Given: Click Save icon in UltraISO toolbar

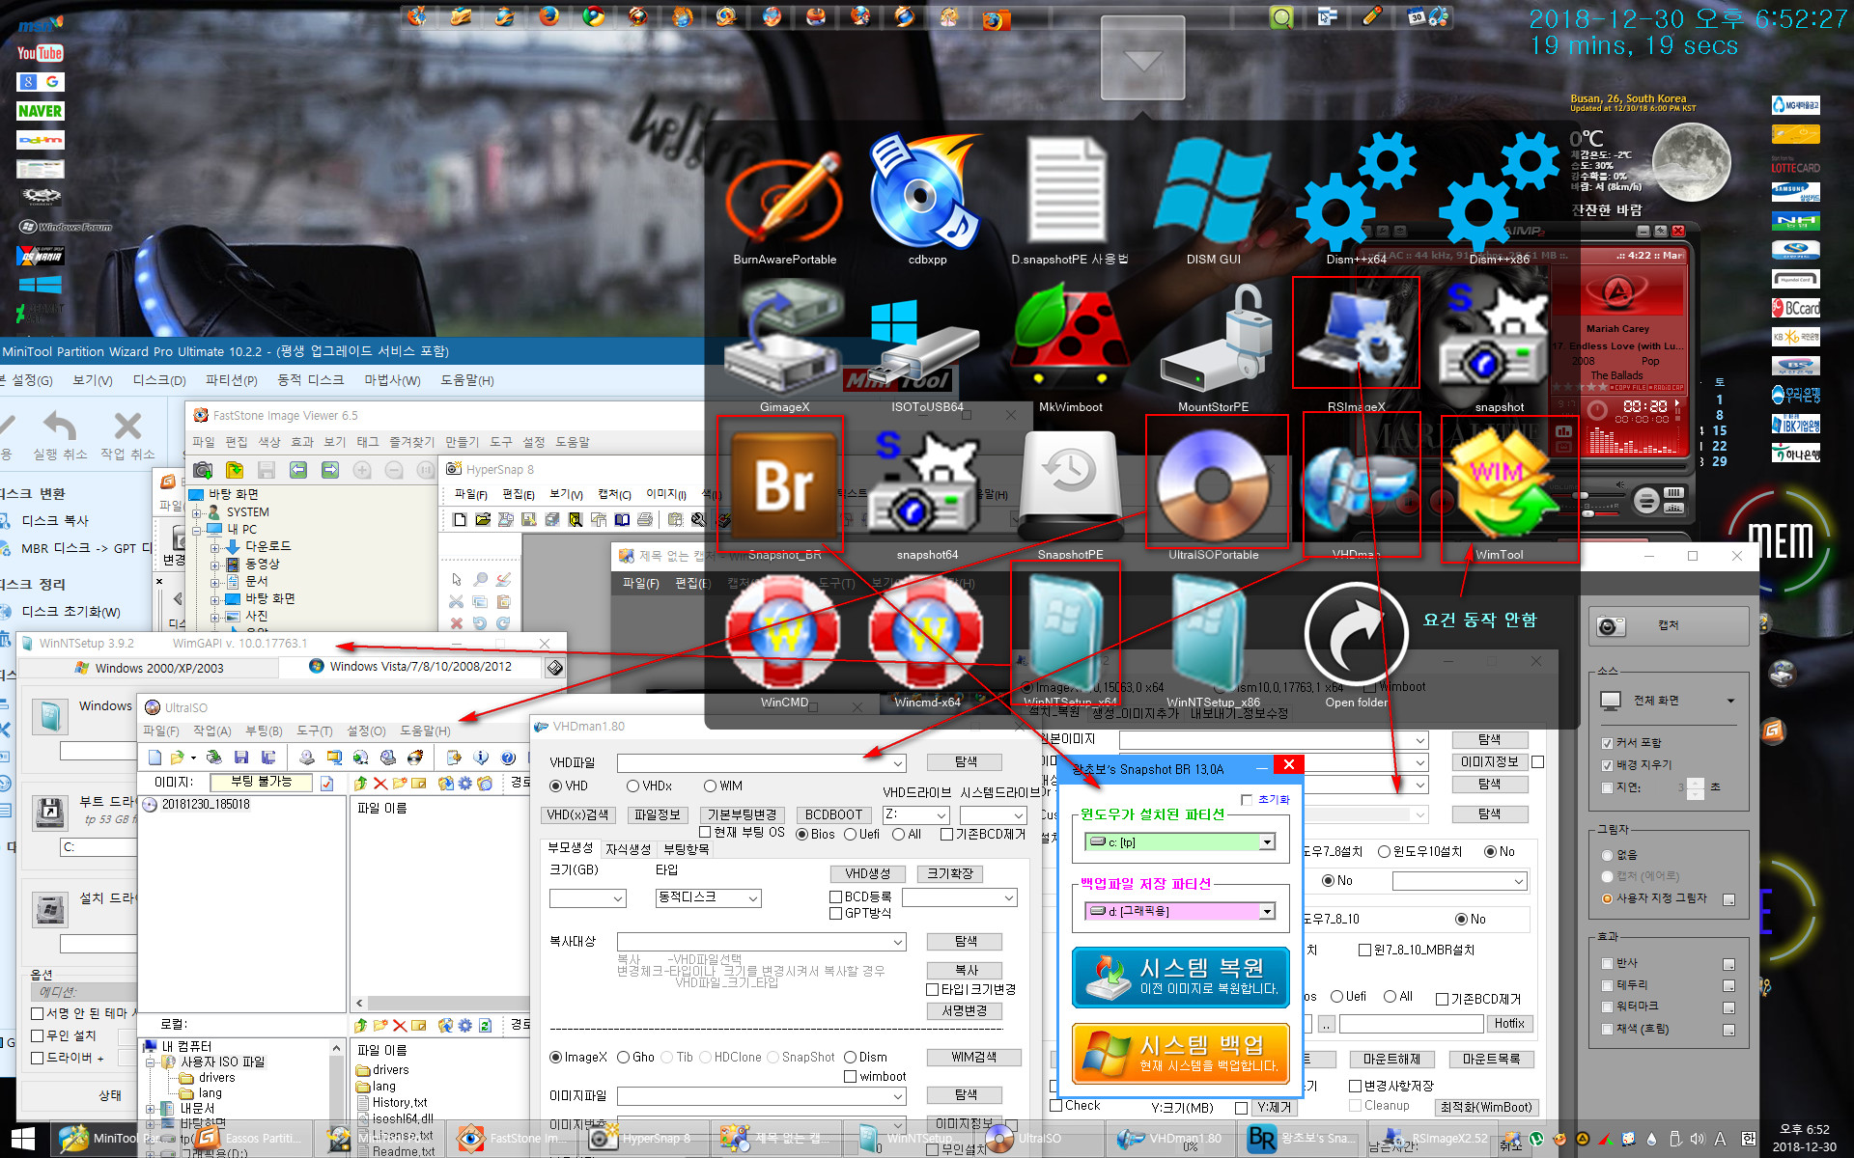Looking at the screenshot, I should pyautogui.click(x=241, y=758).
